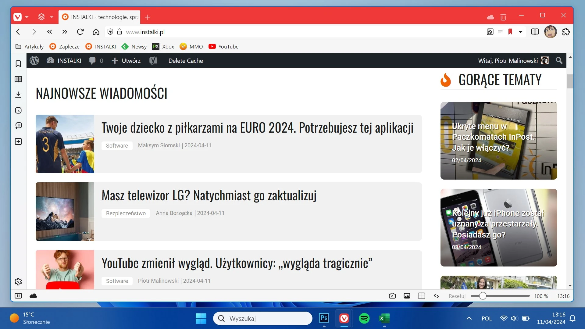Click the page zoom slider

(x=500, y=296)
